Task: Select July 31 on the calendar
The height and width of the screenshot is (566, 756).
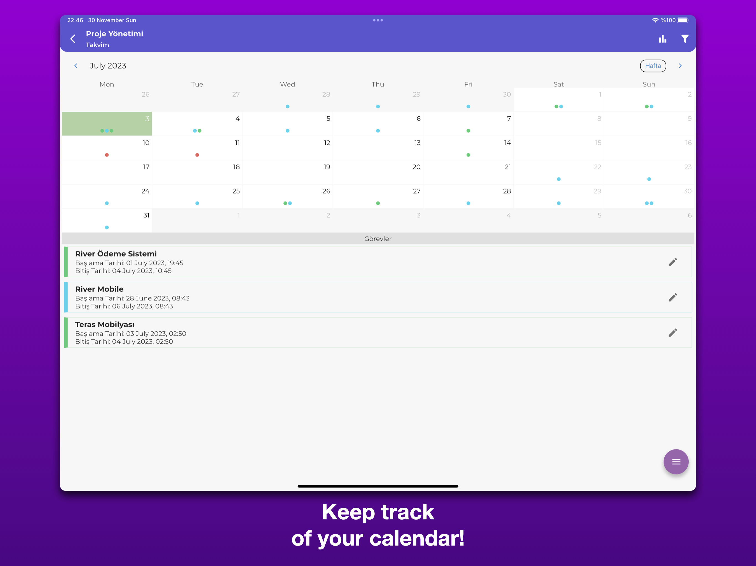Action: tap(107, 221)
